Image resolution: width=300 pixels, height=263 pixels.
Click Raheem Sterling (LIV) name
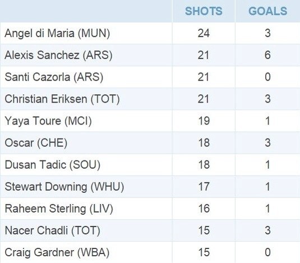tap(59, 209)
